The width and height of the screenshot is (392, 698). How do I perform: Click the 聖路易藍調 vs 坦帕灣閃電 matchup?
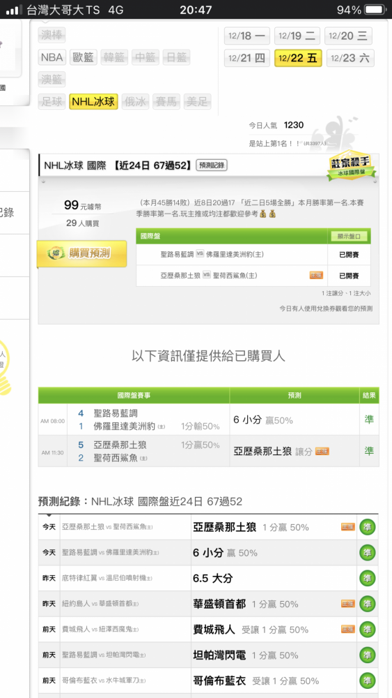[x=104, y=655]
